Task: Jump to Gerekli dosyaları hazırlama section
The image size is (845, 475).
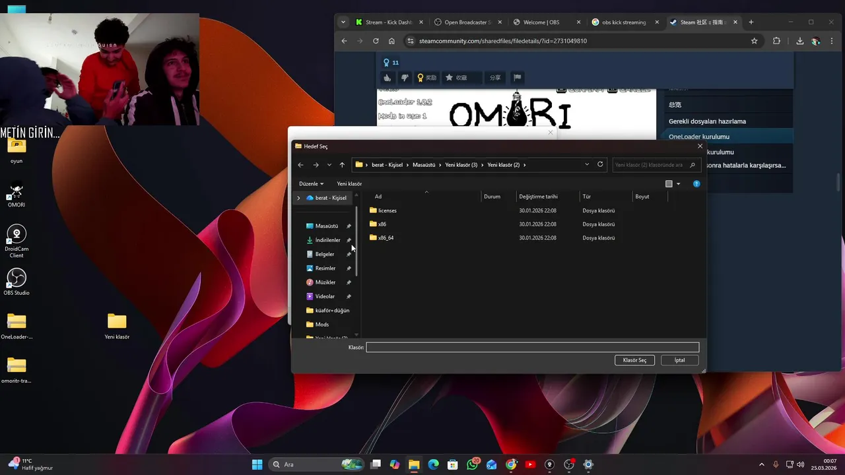Action: [x=707, y=121]
